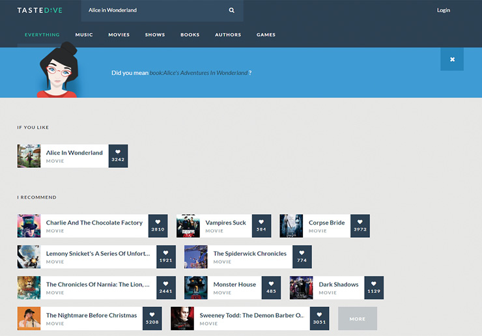Screen dimensions: 482x336
Task: Click the search magnifier icon
Action: (231, 10)
